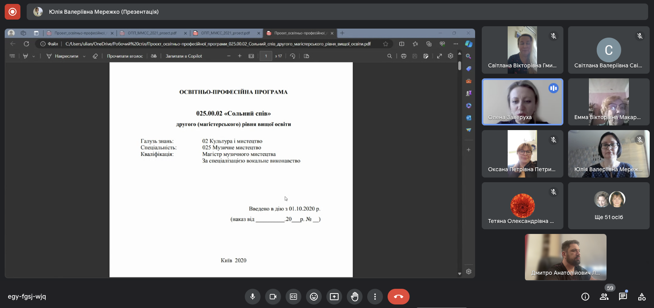The image size is (654, 308).
Task: Select Олена Заверуха's video tile
Action: [522, 102]
